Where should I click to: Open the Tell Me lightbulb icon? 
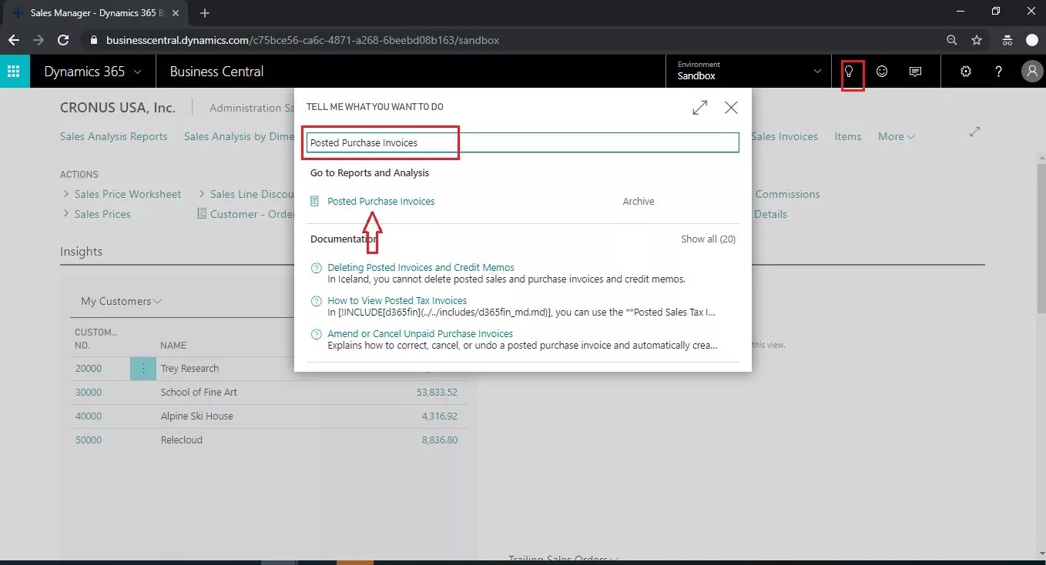[851, 71]
